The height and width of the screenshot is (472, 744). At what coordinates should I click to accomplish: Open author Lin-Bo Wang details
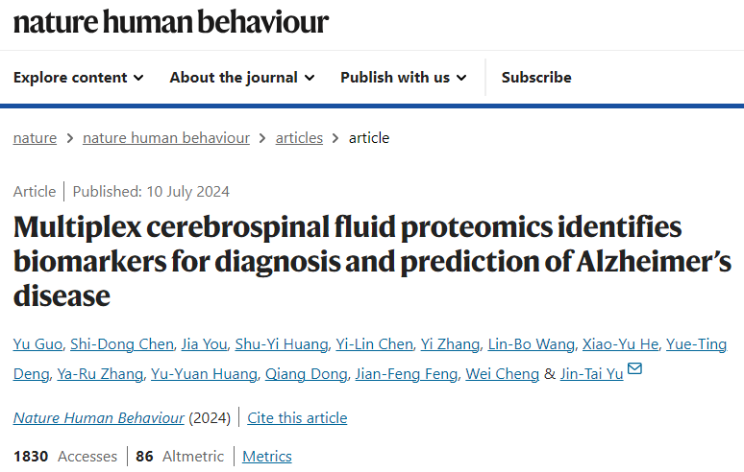point(531,344)
